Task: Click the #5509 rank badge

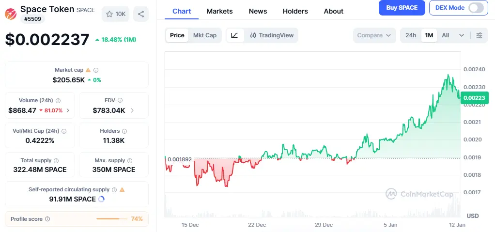Action: click(x=33, y=19)
